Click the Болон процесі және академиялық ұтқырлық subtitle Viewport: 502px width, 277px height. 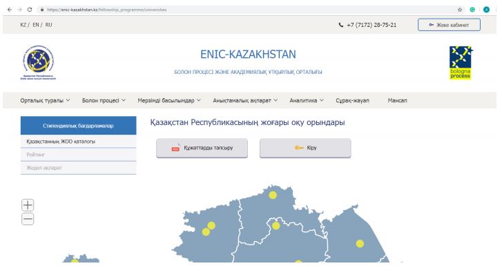[248, 72]
